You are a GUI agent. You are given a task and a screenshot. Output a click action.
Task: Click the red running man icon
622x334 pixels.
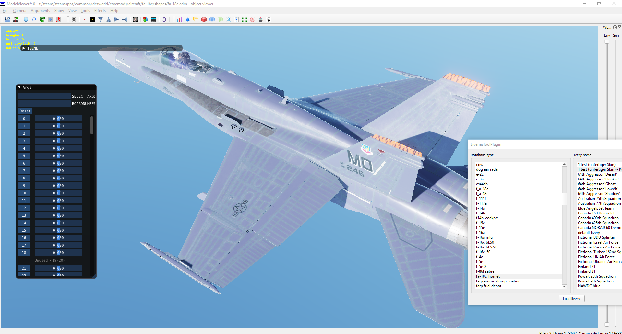click(58, 19)
